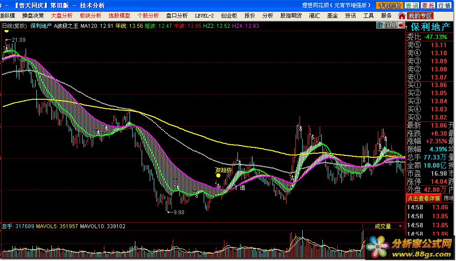Click the 外盘 42.80万 row
This screenshot has width=456, height=261.
427,190
